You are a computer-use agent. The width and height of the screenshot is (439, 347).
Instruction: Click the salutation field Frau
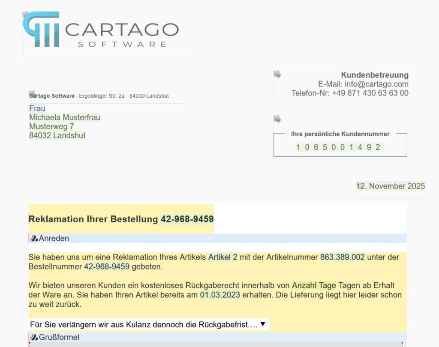(x=37, y=108)
